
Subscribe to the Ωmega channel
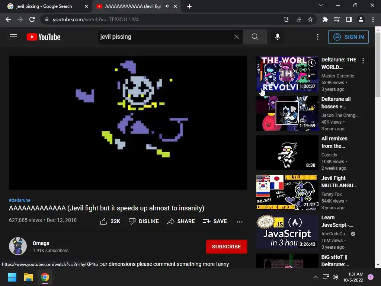227,247
